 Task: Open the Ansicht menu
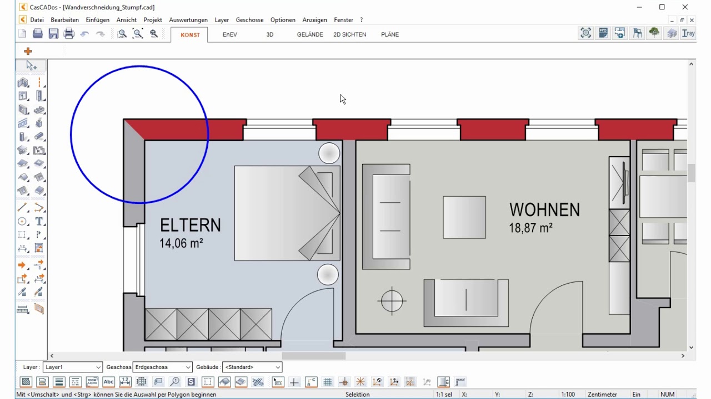(127, 20)
